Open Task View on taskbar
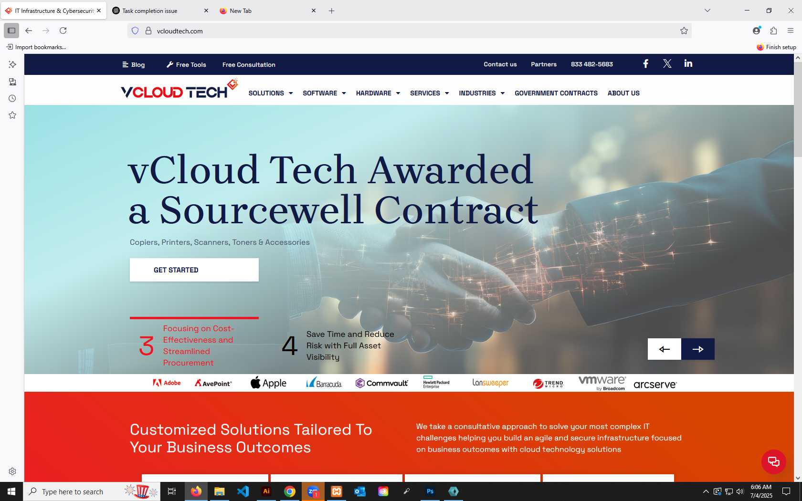This screenshot has height=501, width=802. pos(172,491)
